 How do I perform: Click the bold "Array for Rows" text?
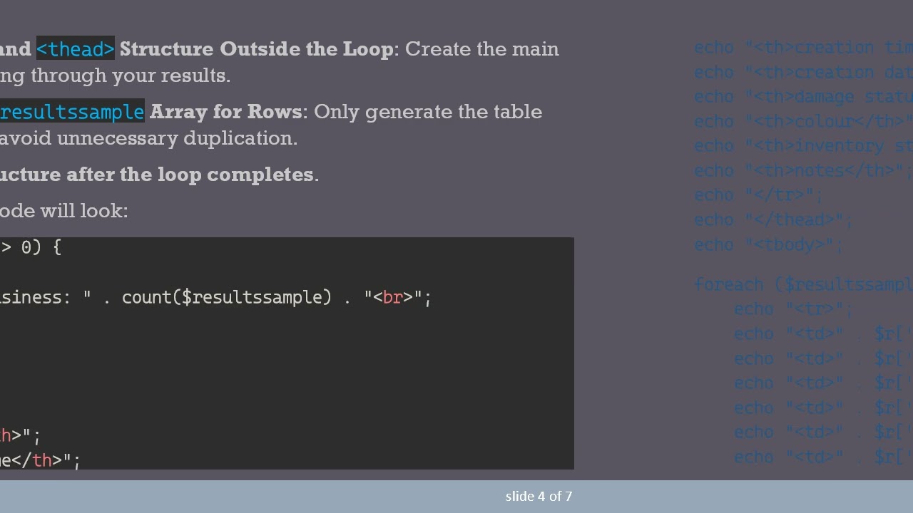(x=225, y=112)
